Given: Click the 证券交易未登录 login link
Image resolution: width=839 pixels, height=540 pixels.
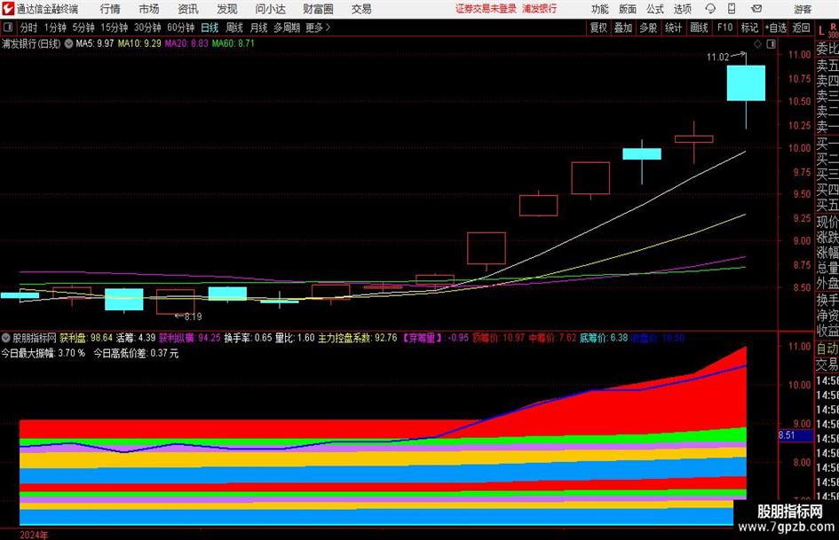Looking at the screenshot, I should (x=487, y=9).
